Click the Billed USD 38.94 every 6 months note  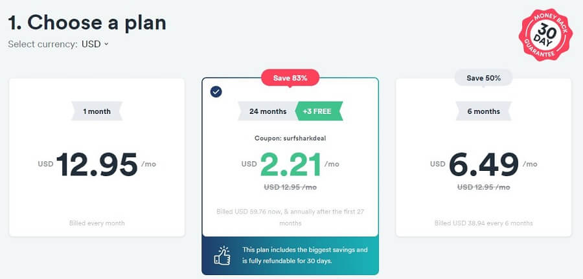coord(483,223)
